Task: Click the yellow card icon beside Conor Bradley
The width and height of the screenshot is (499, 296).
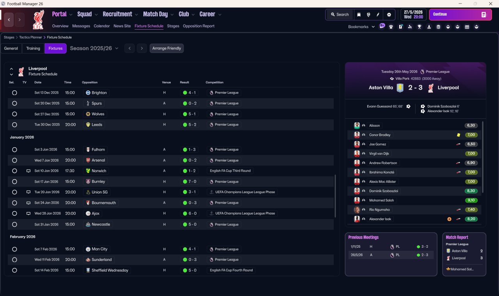Action: (x=459, y=135)
